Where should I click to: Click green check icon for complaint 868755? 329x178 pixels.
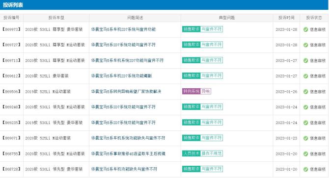tap(306, 153)
